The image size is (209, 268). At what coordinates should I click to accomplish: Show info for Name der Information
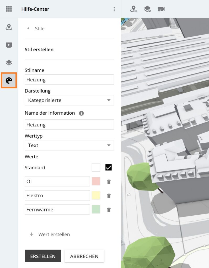point(81,113)
